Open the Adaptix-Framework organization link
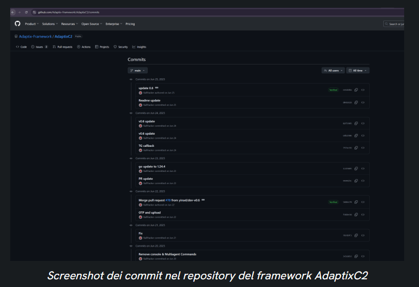This screenshot has width=419, height=287. pos(35,37)
